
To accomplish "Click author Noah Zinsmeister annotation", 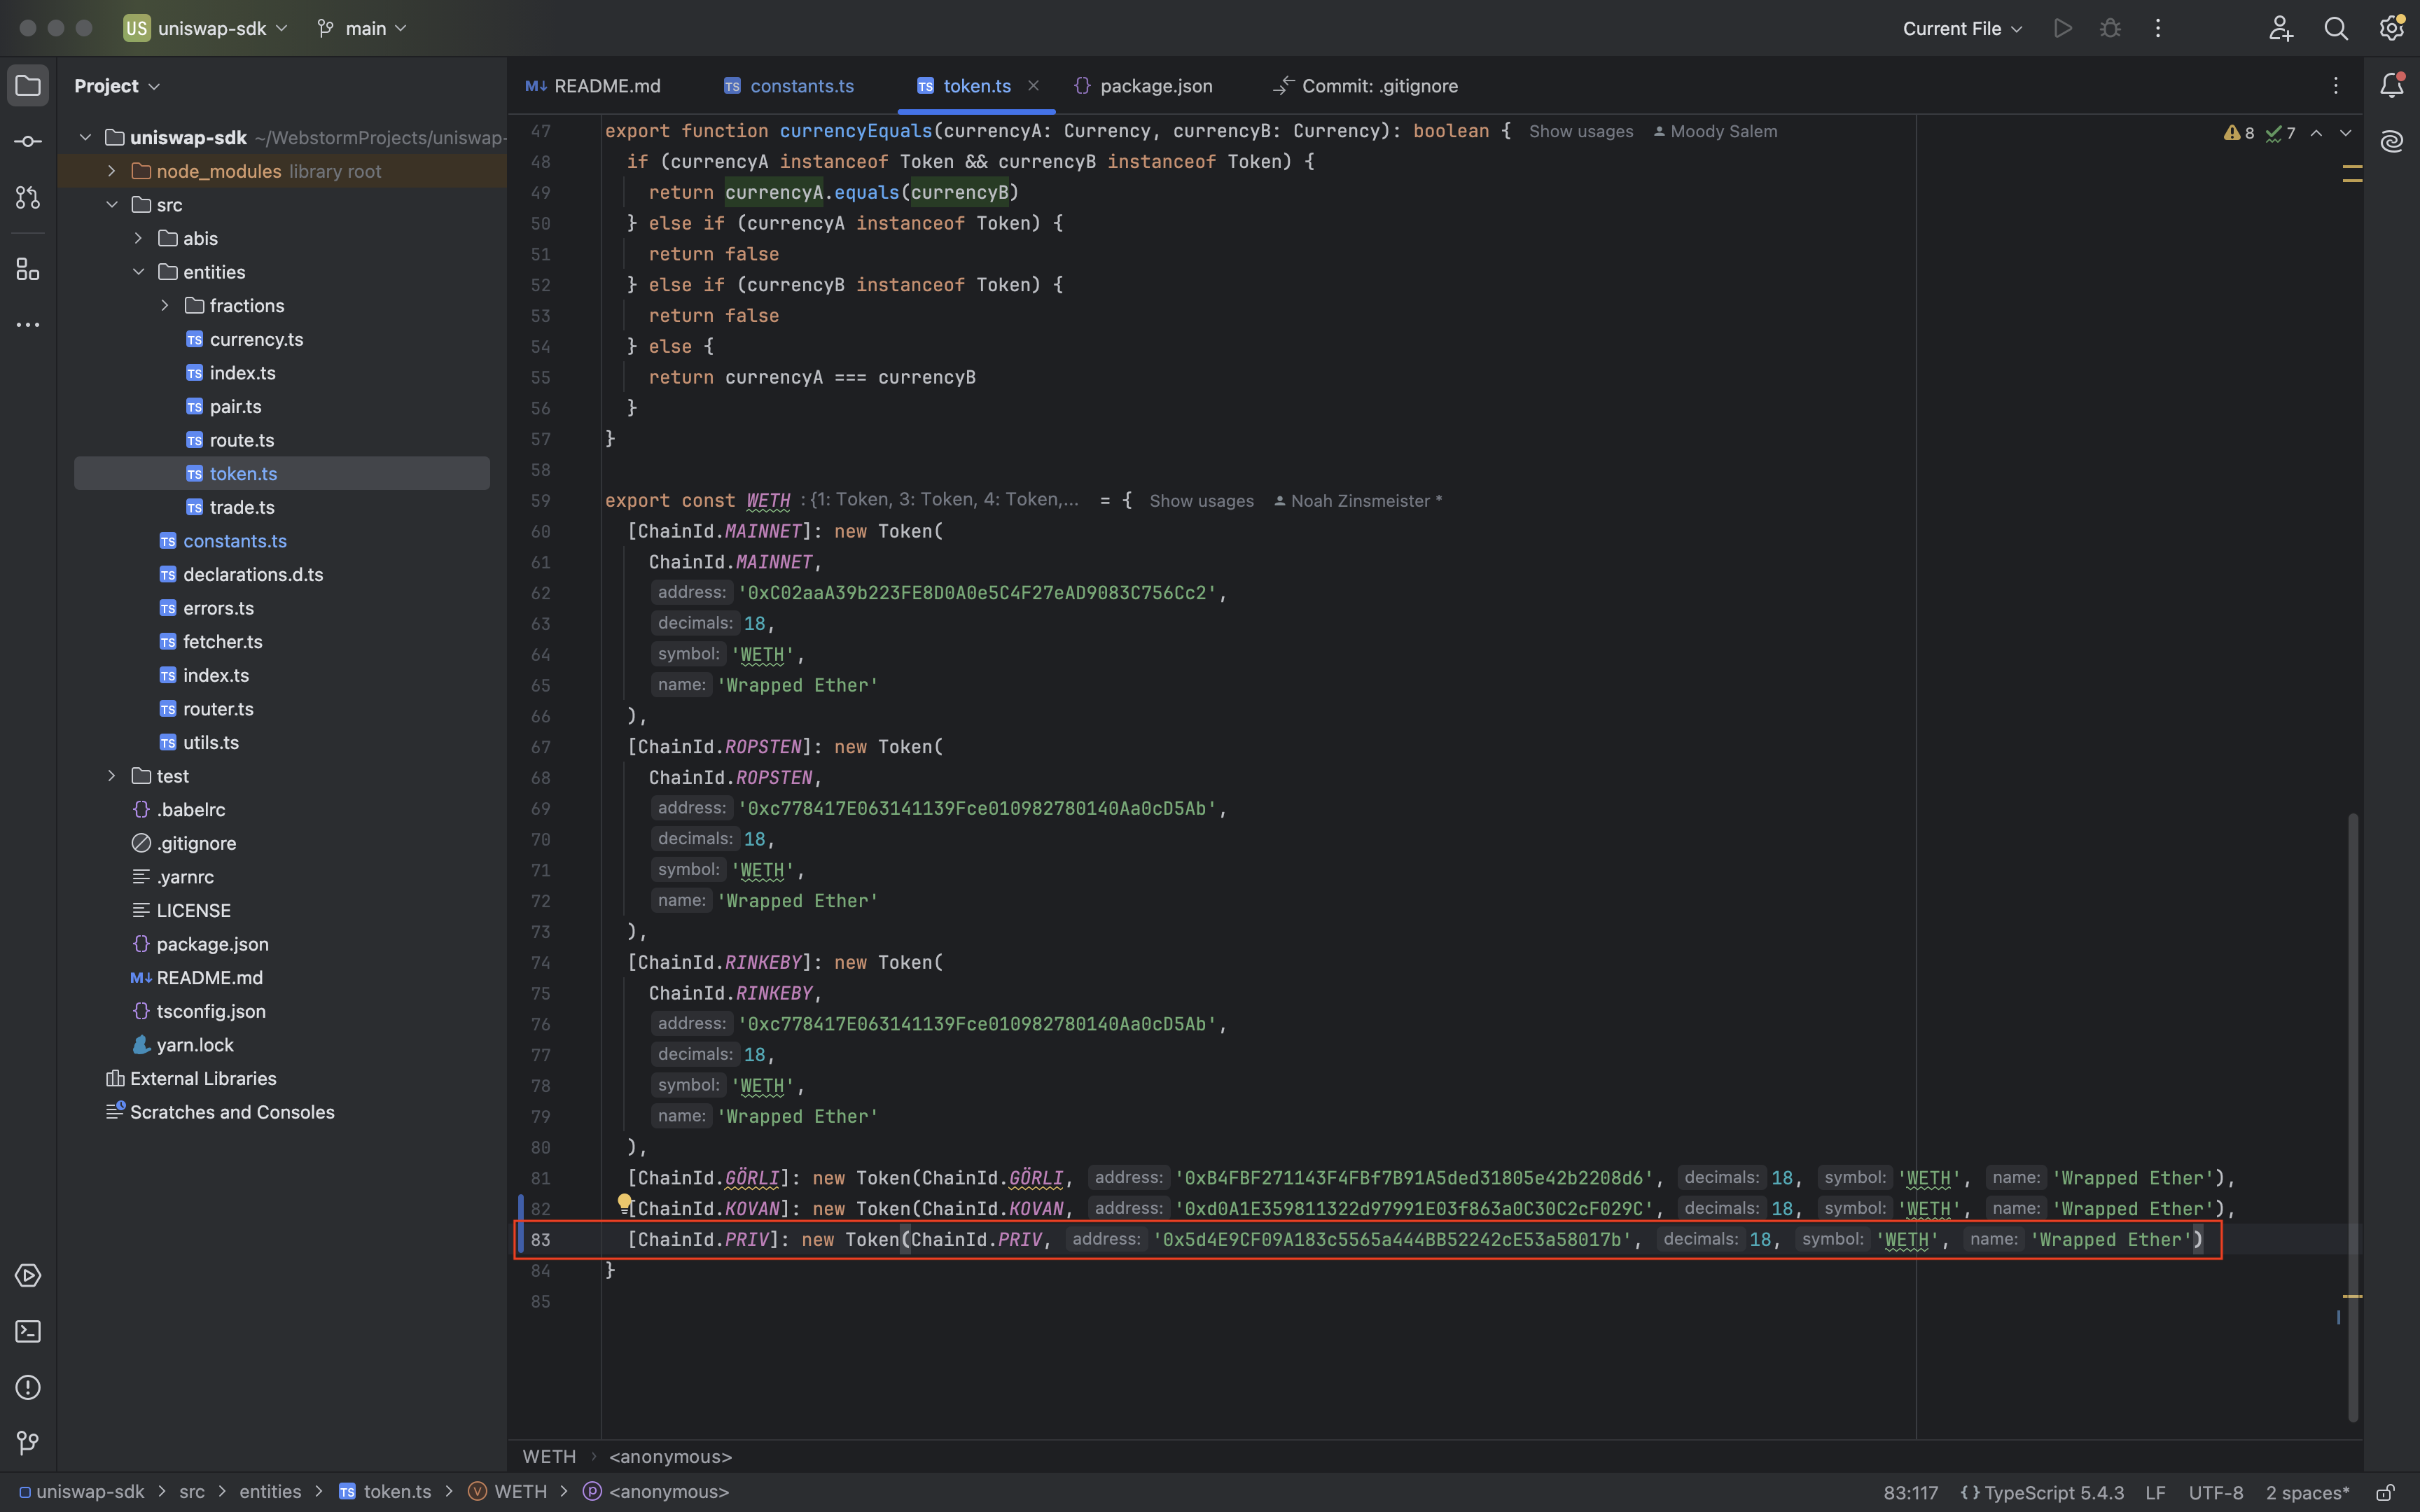I will pyautogui.click(x=1358, y=501).
